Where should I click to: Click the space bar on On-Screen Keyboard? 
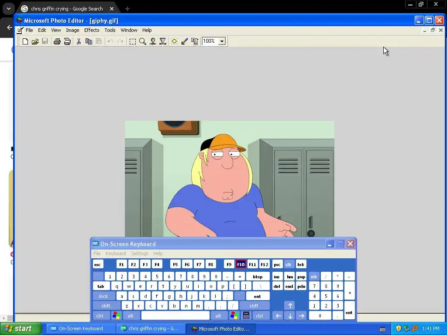coord(175,316)
